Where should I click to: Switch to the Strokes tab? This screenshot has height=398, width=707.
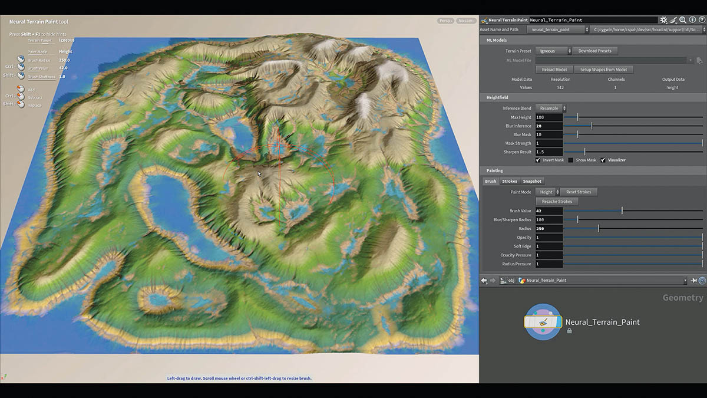click(x=510, y=182)
